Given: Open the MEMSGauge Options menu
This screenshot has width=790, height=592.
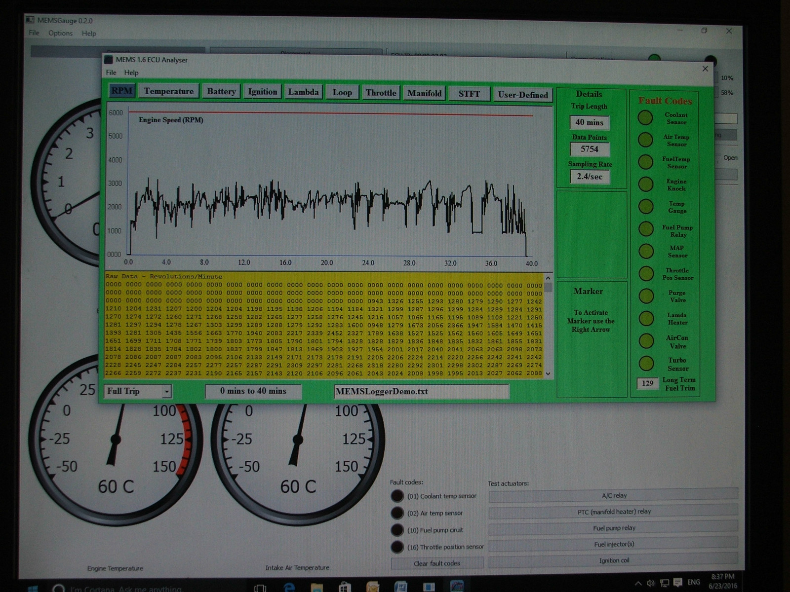Looking at the screenshot, I should click(60, 33).
